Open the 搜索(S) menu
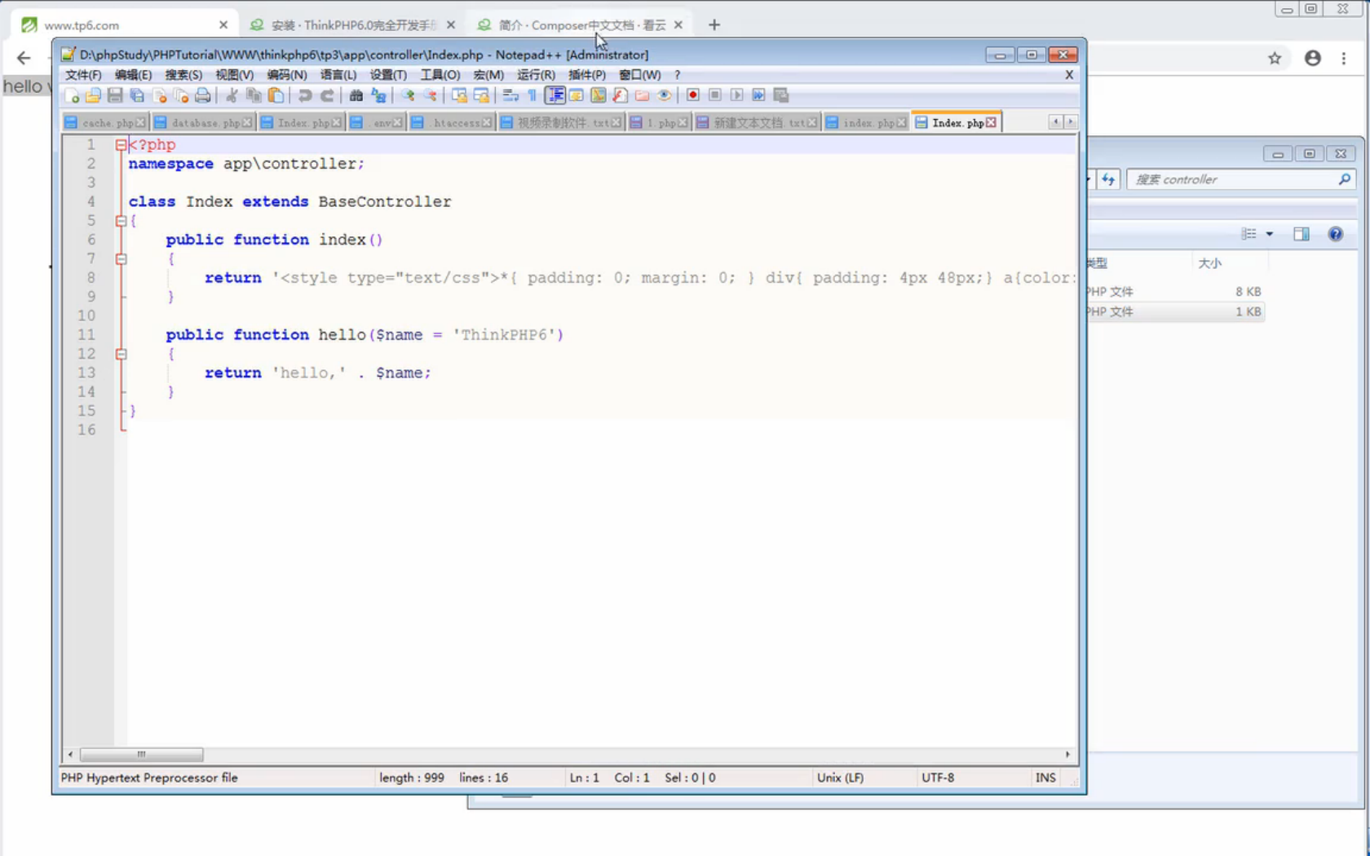This screenshot has height=856, width=1370. click(x=183, y=75)
